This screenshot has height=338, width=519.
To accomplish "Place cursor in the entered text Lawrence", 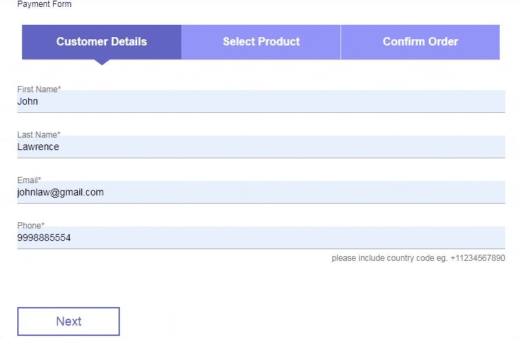I will click(38, 147).
